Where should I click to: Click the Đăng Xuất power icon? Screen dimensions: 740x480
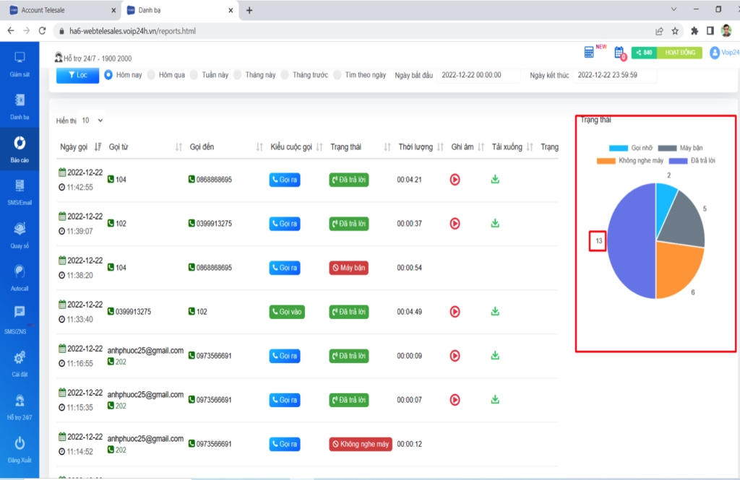point(20,443)
